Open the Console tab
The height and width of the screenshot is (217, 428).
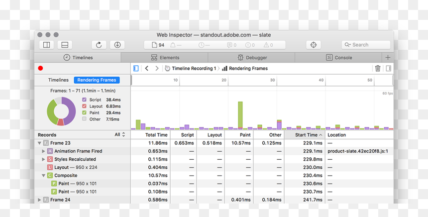click(338, 58)
